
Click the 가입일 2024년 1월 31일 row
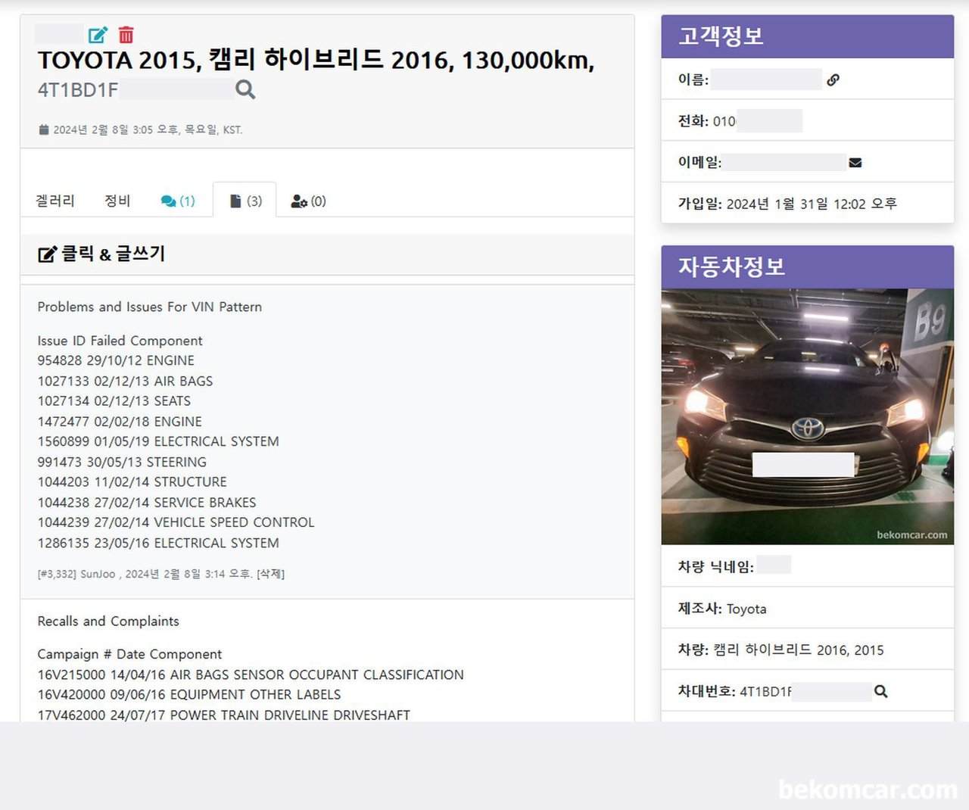point(807,203)
